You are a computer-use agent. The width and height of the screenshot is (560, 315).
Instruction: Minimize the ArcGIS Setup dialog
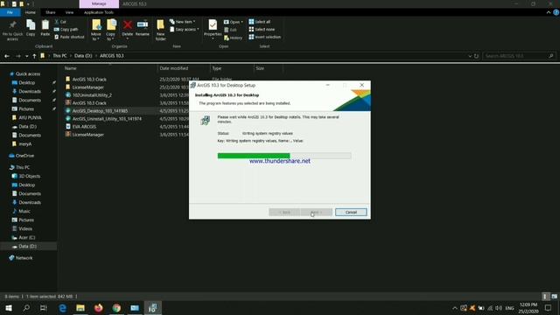point(327,85)
